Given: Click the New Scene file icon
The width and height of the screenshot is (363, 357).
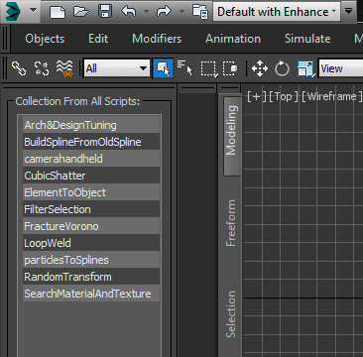Looking at the screenshot, I should [x=58, y=12].
